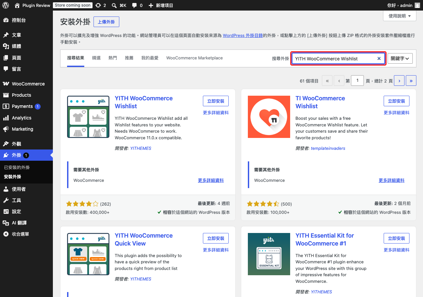Viewport: 423px width, 297px height.
Task: Open 更多詳細資料 for YITH Wishlist's required WooCommerce
Action: coord(211,180)
